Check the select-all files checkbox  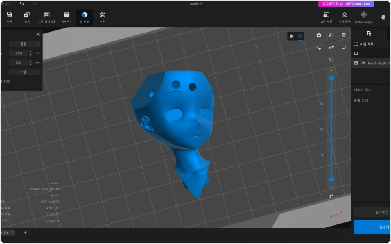[x=356, y=53]
